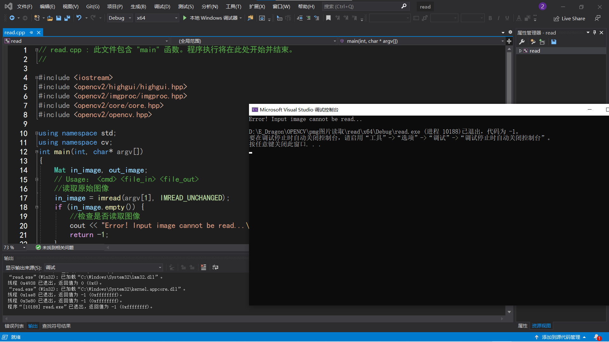Viewport: 609px width, 342px height.
Task: Click the Open File folder icon
Action: tap(50, 18)
